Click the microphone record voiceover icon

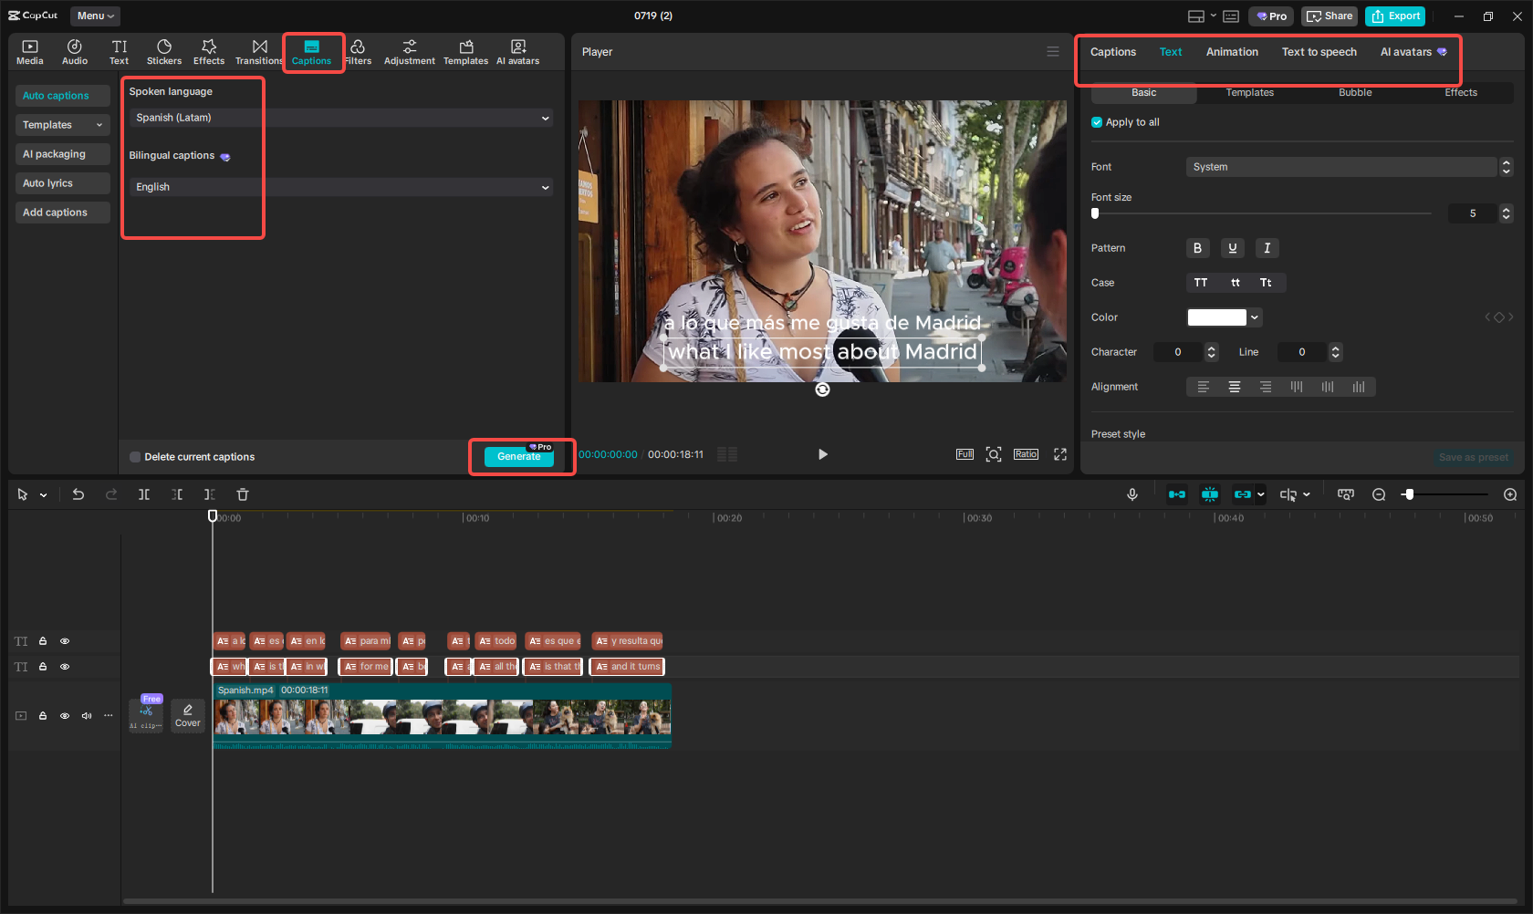point(1132,494)
